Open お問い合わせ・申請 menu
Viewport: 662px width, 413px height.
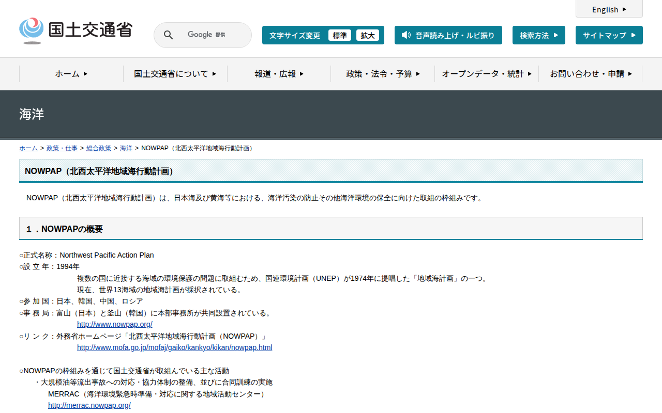[x=590, y=74]
